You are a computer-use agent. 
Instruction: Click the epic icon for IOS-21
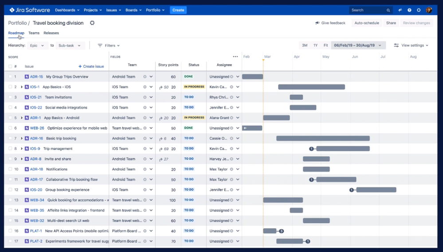[27, 97]
